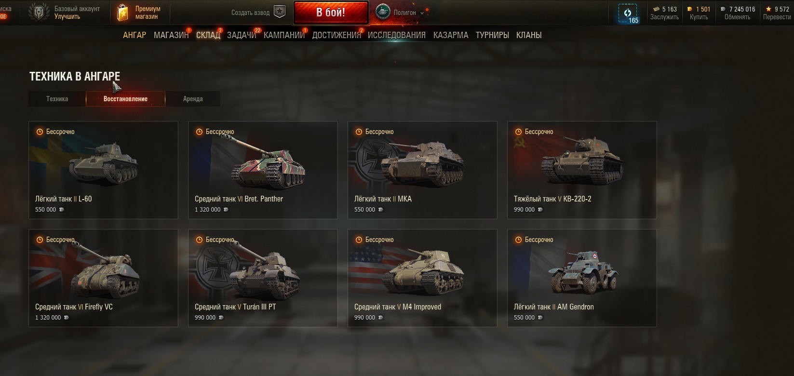Viewport: 794px width, 376px height.
Task: Open the blue 165 currency widget
Action: tap(628, 13)
